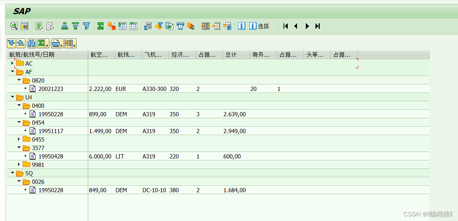
Task: Go to the previous page
Action: (x=295, y=26)
